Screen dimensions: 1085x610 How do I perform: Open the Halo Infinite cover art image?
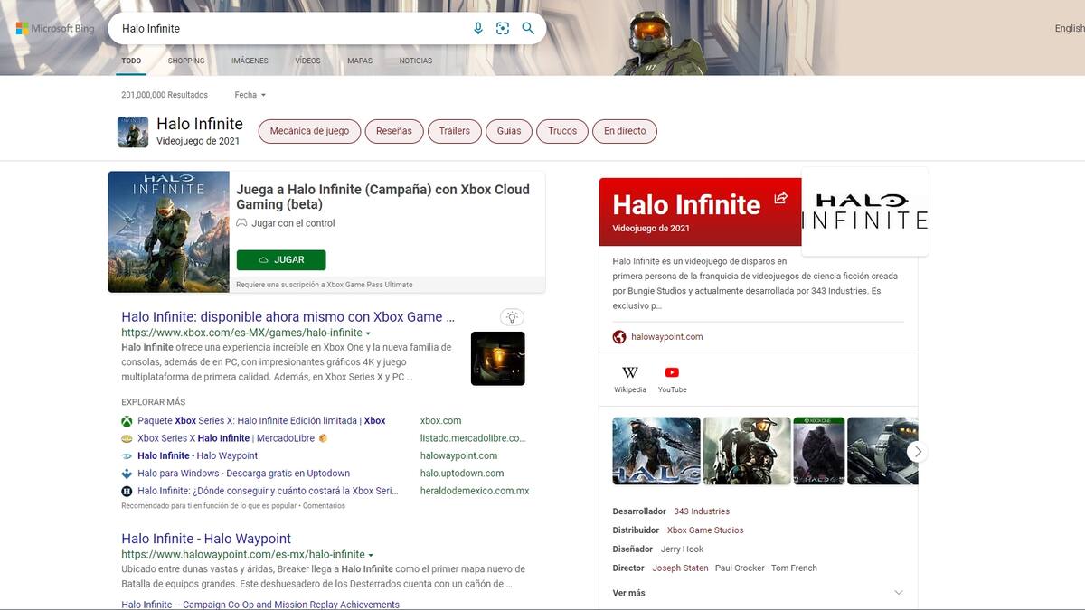pyautogui.click(x=169, y=232)
